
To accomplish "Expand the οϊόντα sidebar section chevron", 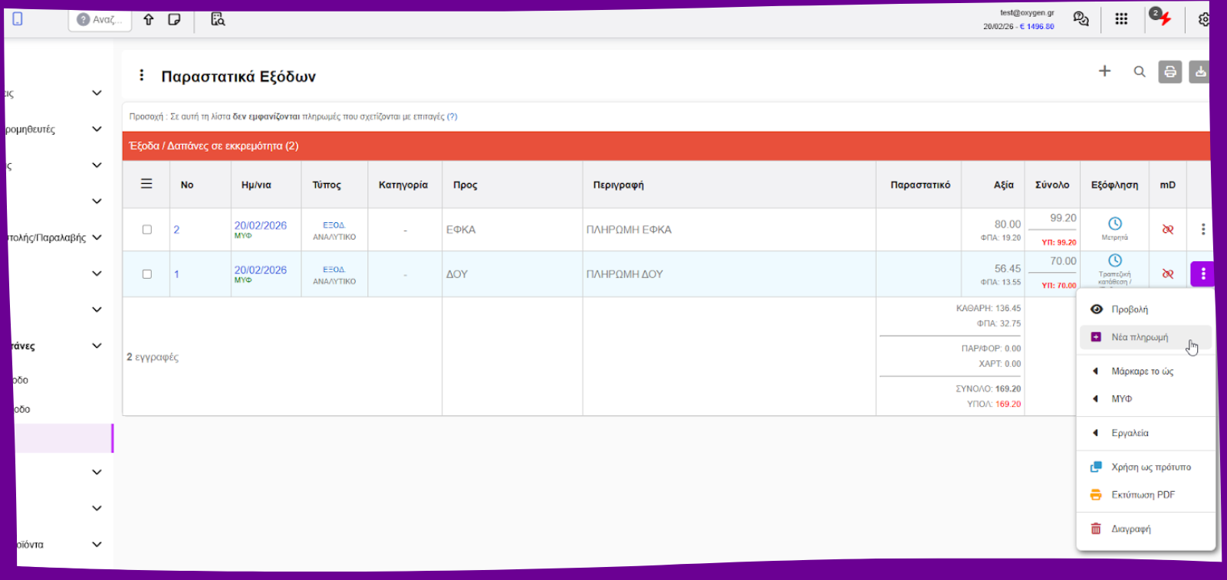I will coord(97,544).
